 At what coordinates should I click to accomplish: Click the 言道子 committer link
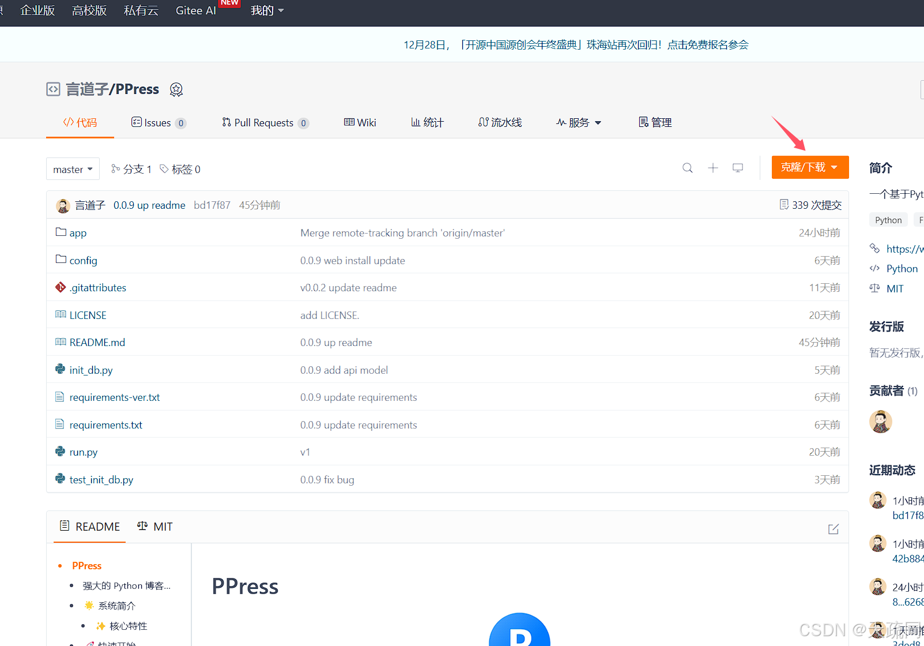point(90,205)
